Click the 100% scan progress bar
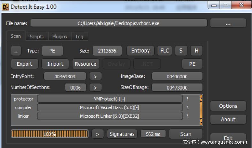The width and height of the screenshot is (252, 148). (x=50, y=134)
